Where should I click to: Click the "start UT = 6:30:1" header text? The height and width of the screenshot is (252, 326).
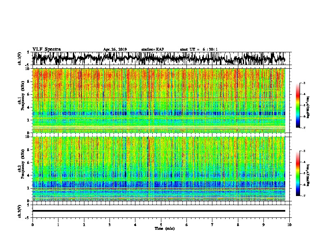click(199, 49)
